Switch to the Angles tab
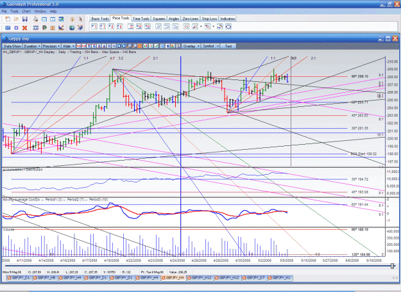The width and height of the screenshot is (401, 292). pos(174,19)
